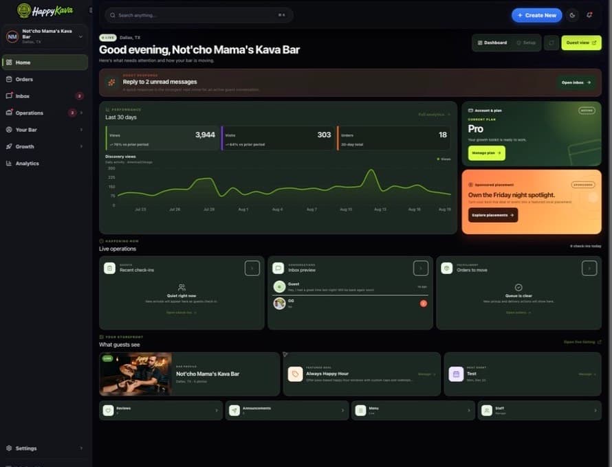Click the Always Happy Hour tag icon
Viewport: 612px width, 467px height.
(x=296, y=374)
